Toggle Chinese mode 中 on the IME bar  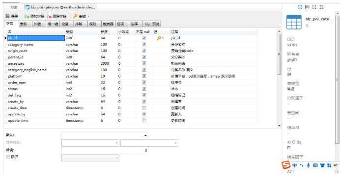tap(294, 165)
